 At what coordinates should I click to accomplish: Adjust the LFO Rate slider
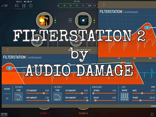144,93
